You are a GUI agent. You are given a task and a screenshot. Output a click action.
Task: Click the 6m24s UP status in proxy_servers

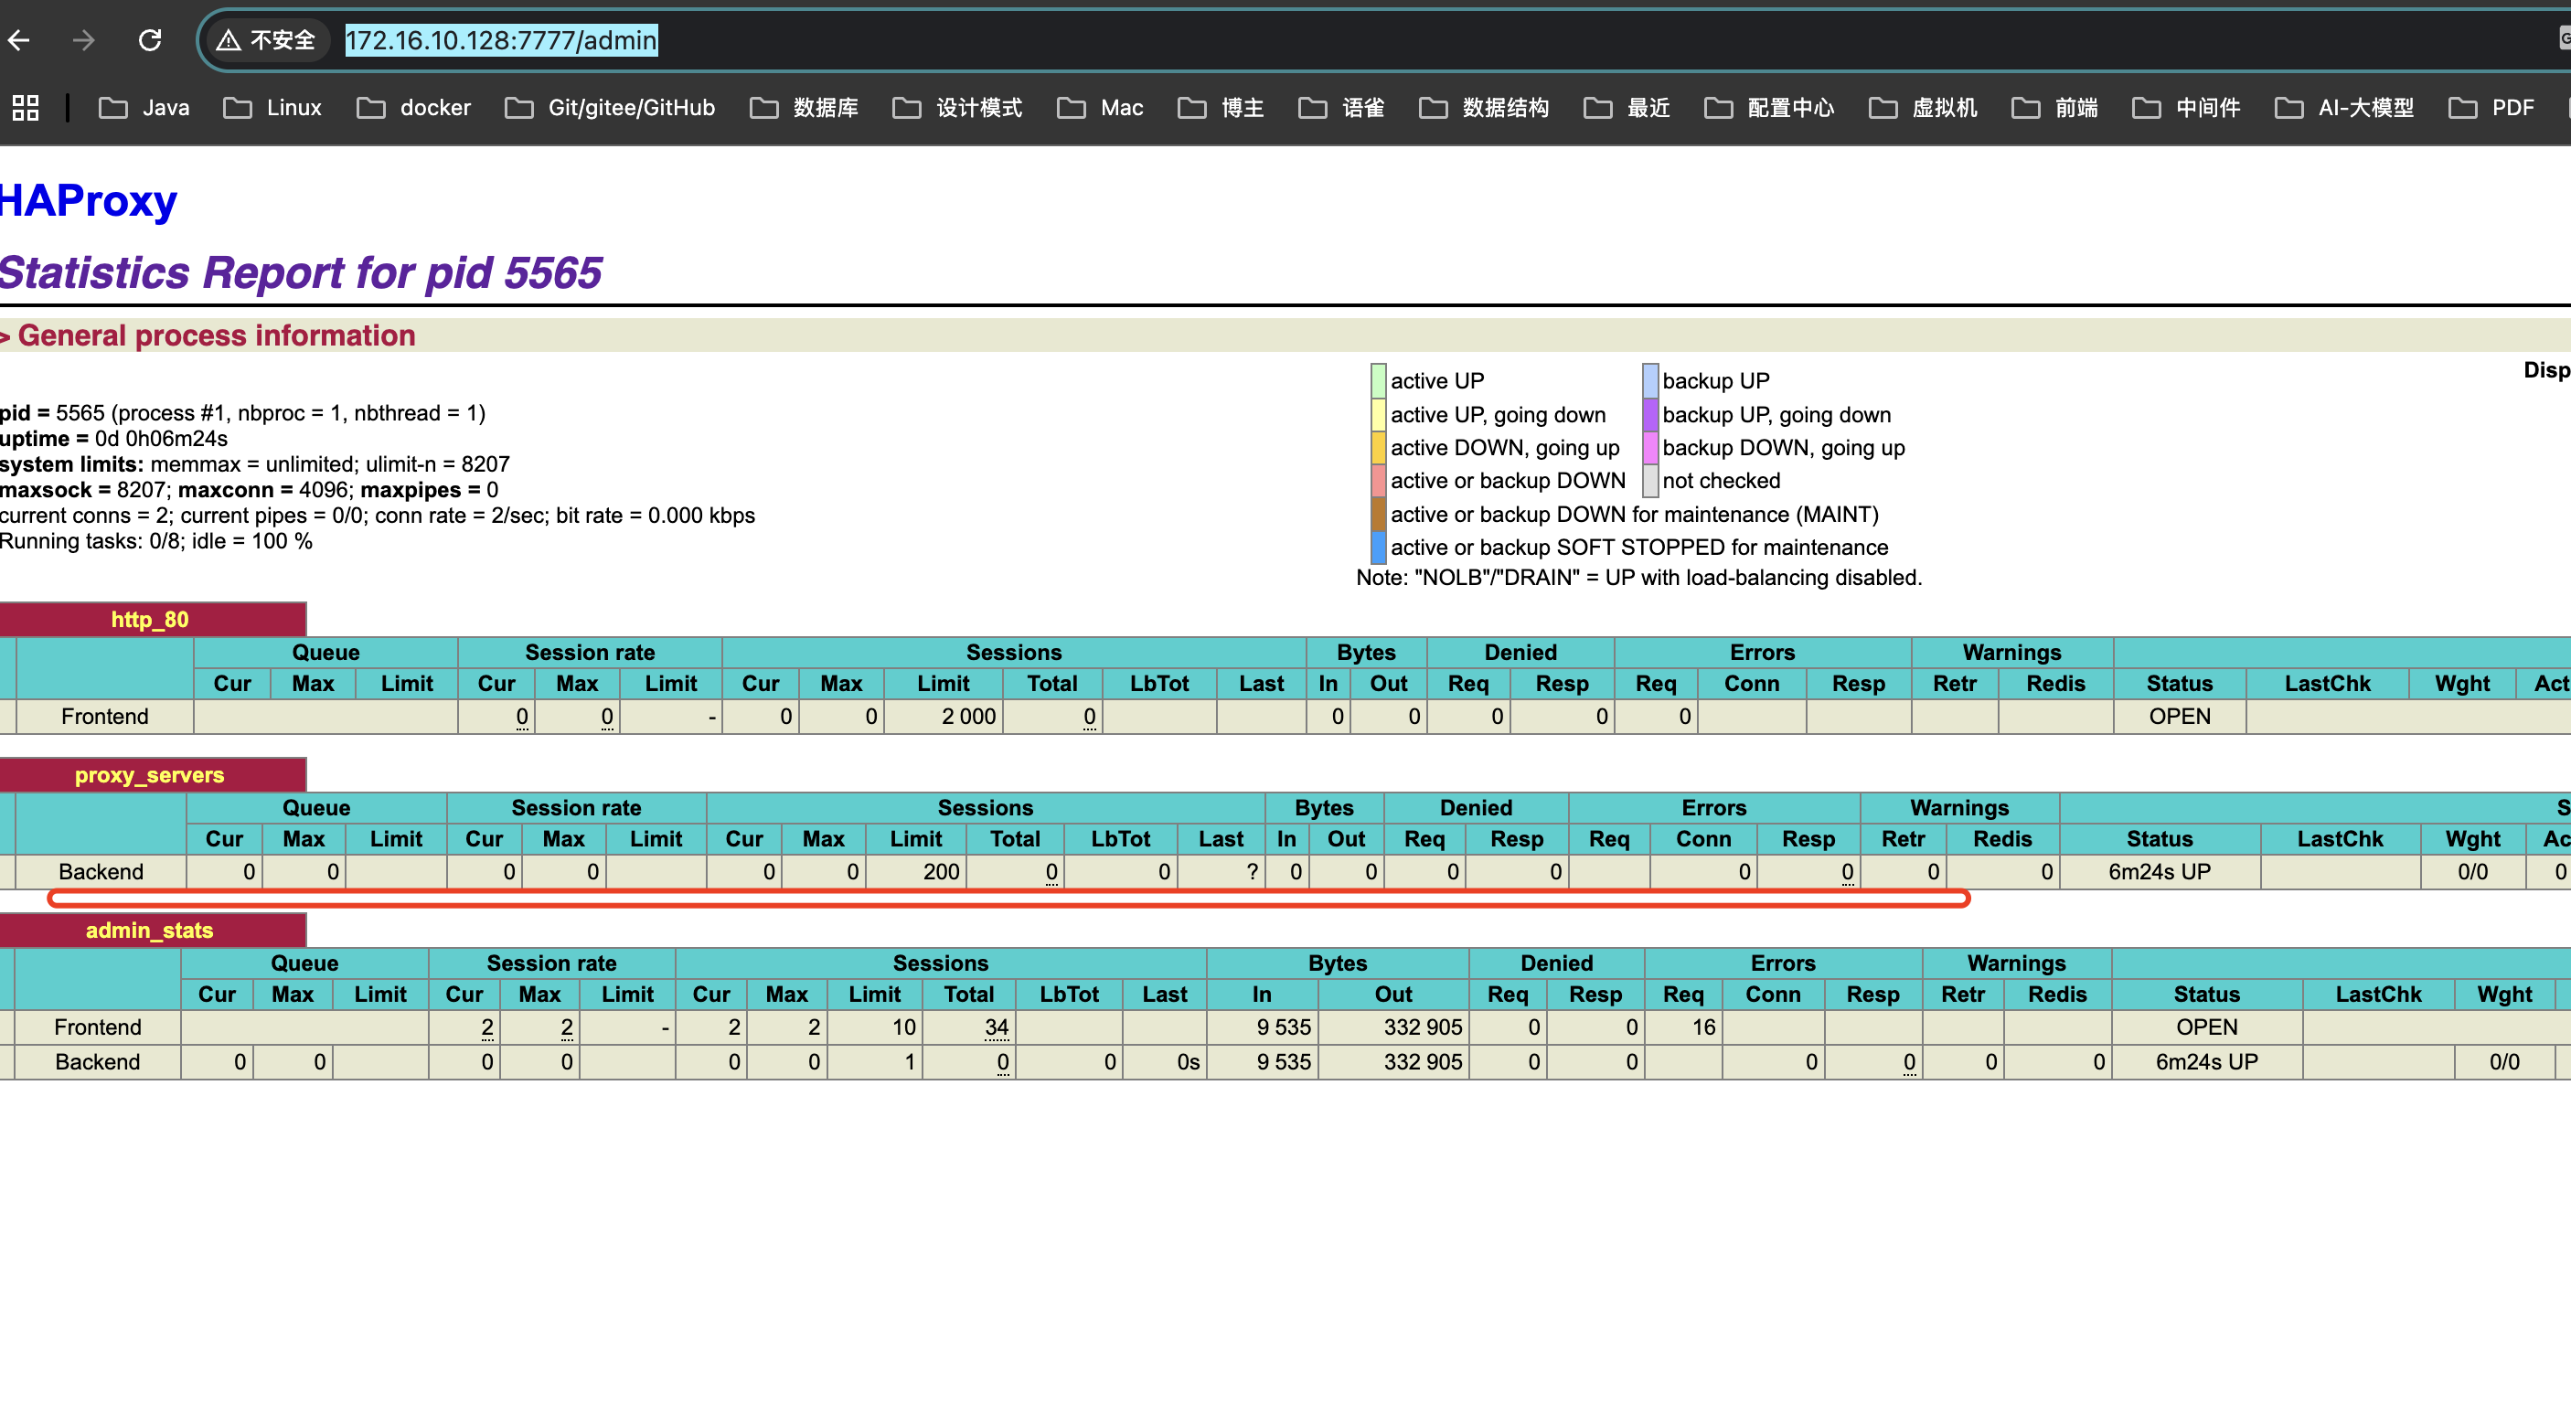(2160, 872)
